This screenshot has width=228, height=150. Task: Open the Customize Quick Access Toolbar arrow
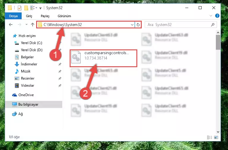[x=40, y=8]
